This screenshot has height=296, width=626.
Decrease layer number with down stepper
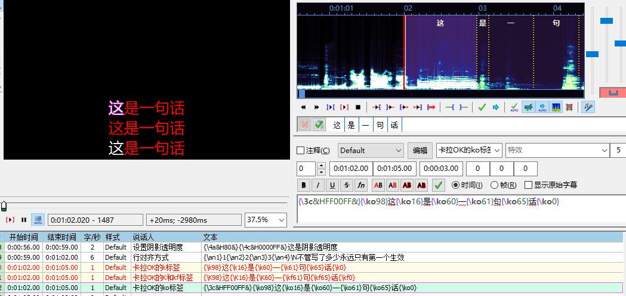[x=321, y=172]
